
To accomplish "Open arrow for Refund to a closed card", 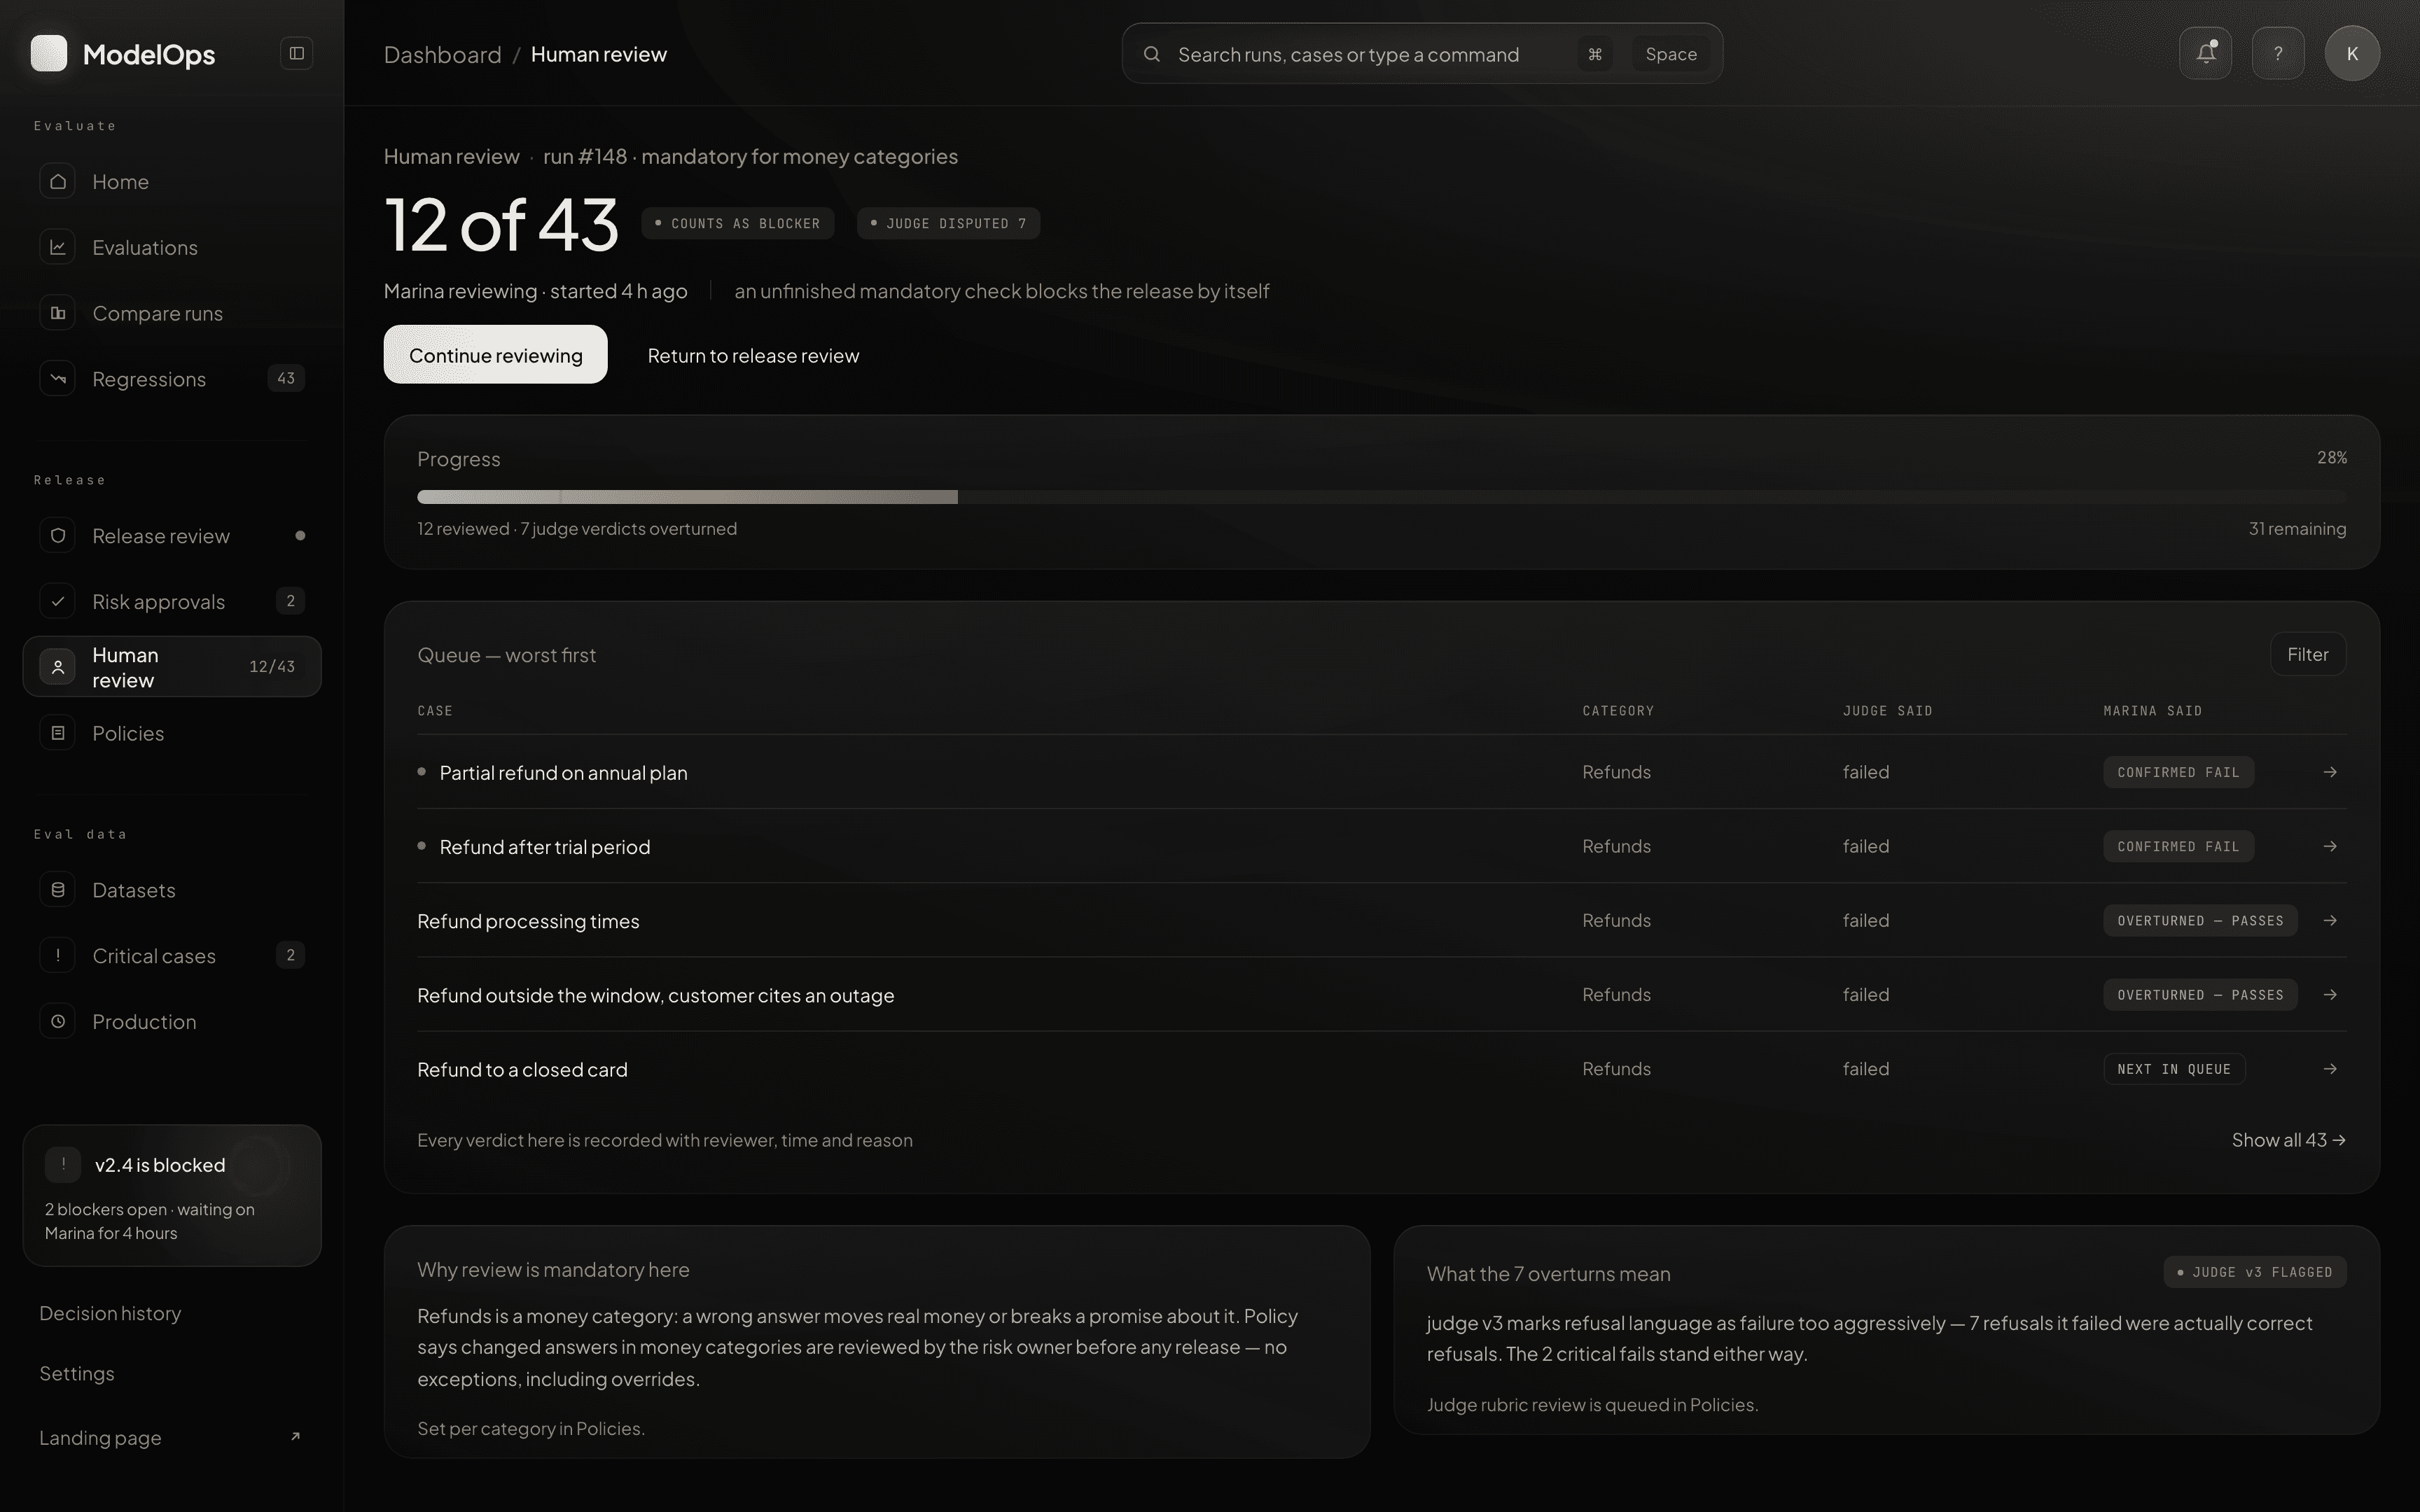I will [2330, 1069].
